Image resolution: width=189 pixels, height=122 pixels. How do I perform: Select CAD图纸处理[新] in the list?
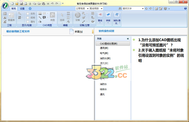(113, 44)
